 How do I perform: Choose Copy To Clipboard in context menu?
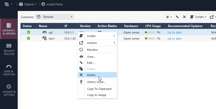(97, 89)
